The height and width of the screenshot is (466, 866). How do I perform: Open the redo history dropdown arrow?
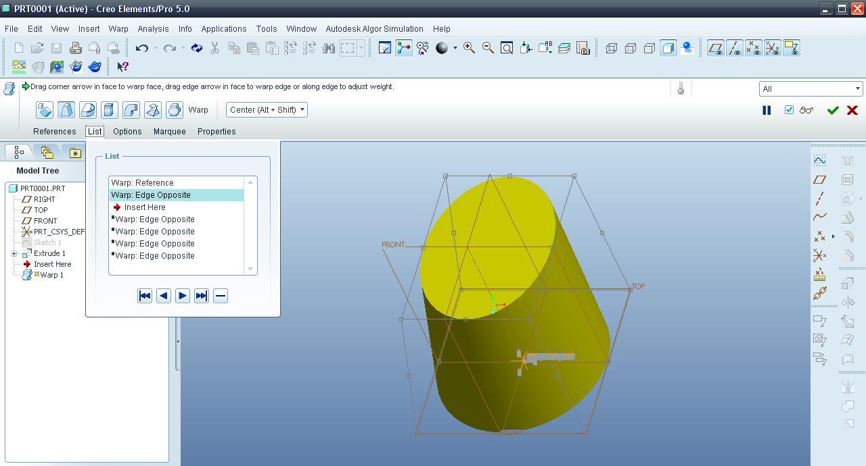(183, 48)
